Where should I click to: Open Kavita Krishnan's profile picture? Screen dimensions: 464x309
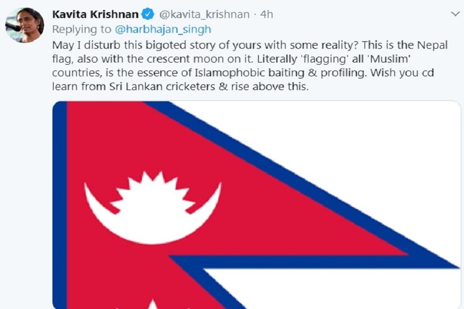pyautogui.click(x=25, y=26)
